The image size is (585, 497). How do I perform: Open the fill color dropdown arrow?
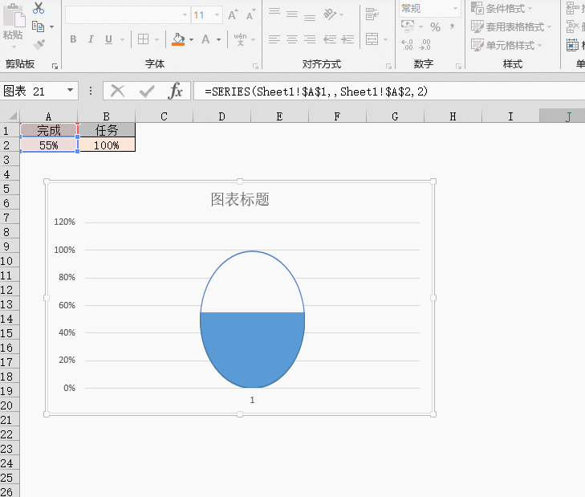point(192,39)
